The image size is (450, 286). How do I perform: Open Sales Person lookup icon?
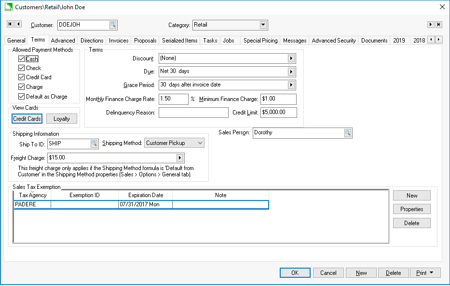[x=348, y=133]
